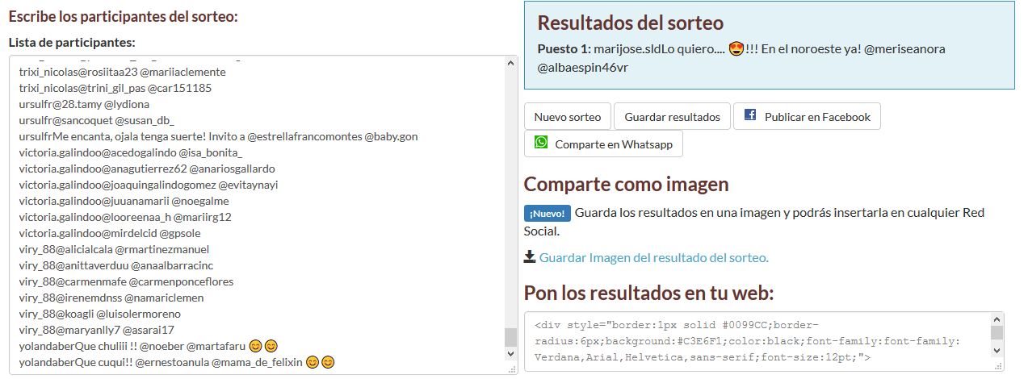The image size is (1028, 379).
Task: Click line 'viry_88@carmenmafe @carmenponceflores'
Action: click(126, 281)
